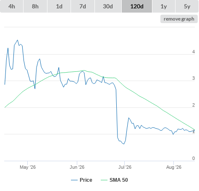Click the remove graph button
Image resolution: width=199 pixels, height=191 pixels.
[x=179, y=19]
